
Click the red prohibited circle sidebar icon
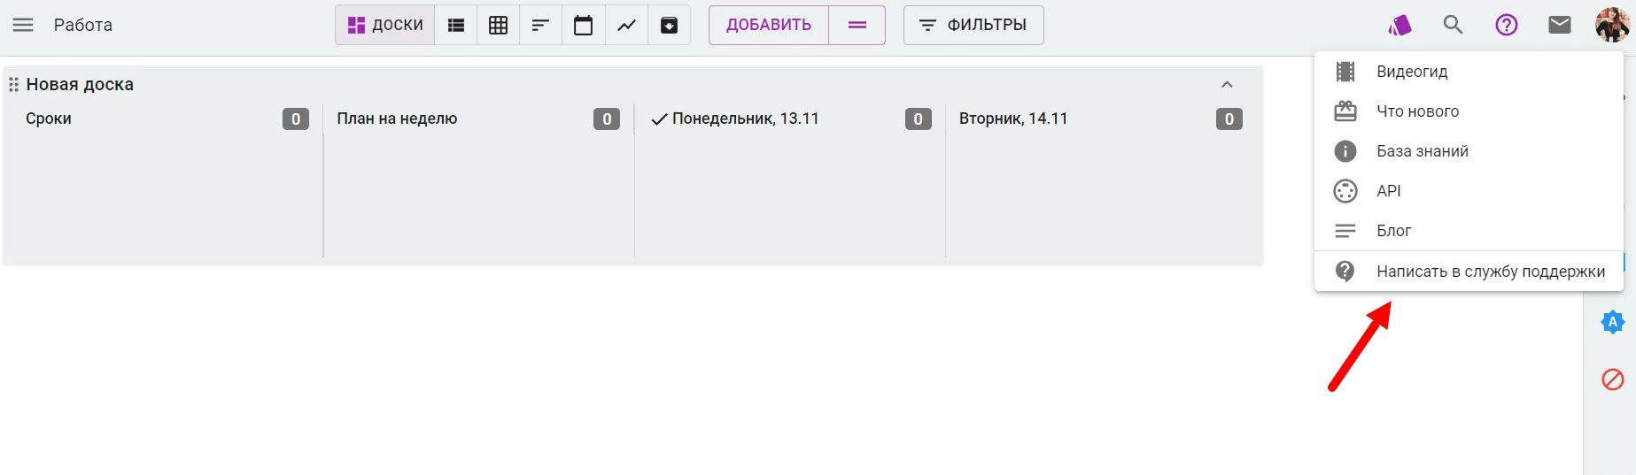click(x=1613, y=379)
